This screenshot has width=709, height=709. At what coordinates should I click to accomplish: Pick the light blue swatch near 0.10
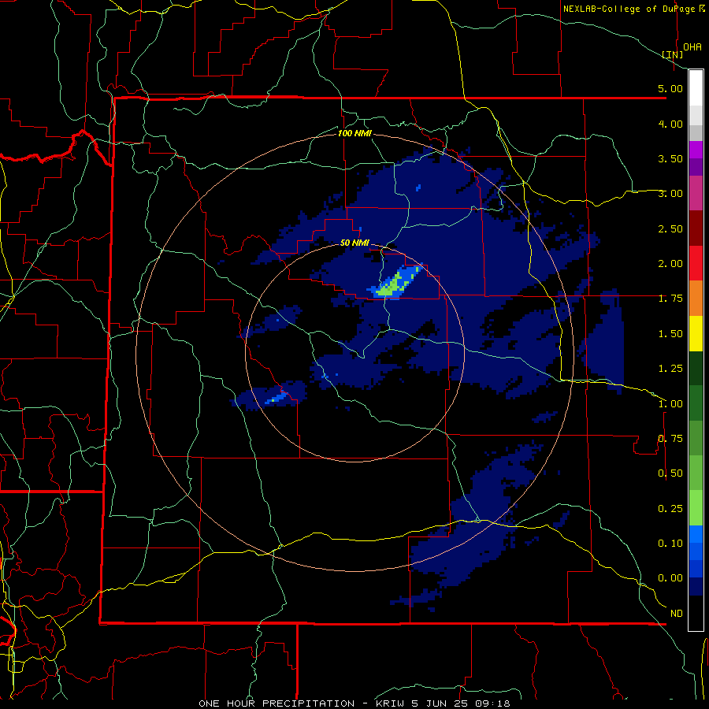(696, 534)
